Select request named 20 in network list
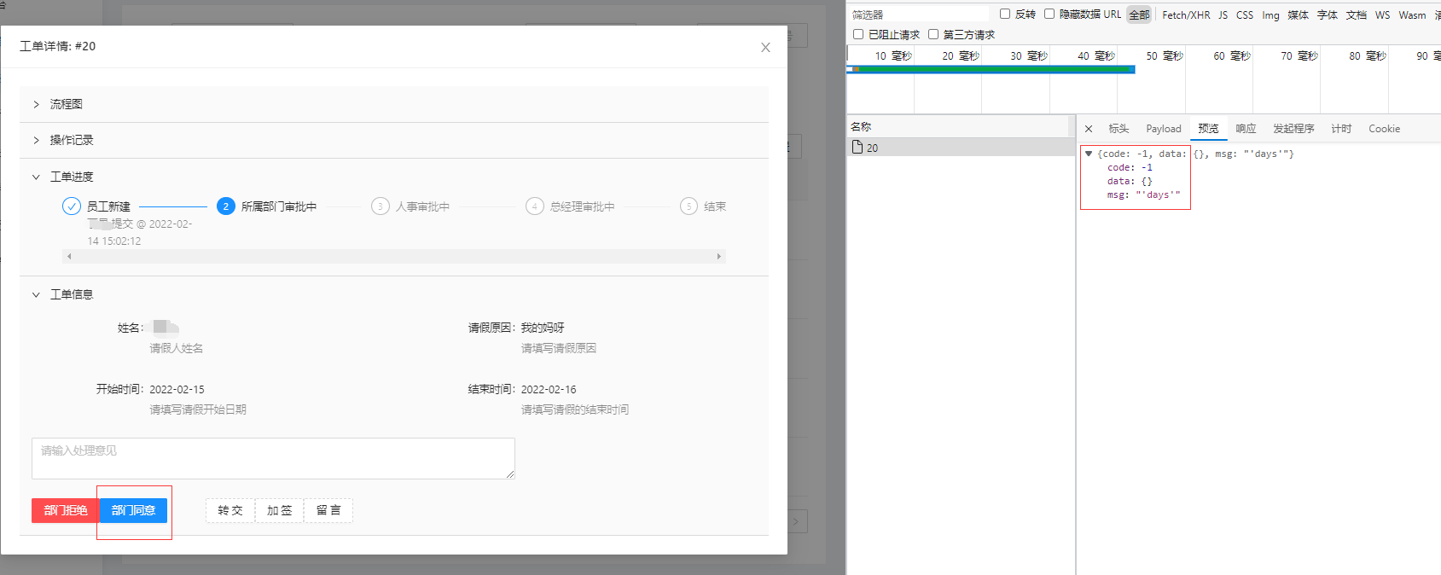 [x=961, y=148]
